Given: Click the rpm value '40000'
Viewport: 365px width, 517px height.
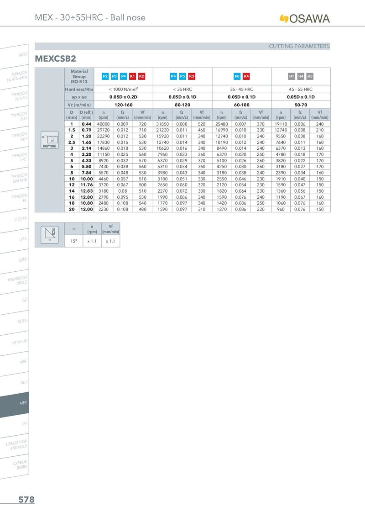Looking at the screenshot, I should click(x=104, y=124).
